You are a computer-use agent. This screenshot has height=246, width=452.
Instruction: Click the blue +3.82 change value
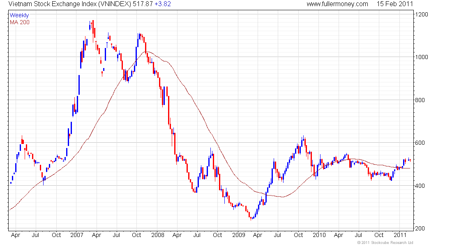pos(163,4)
